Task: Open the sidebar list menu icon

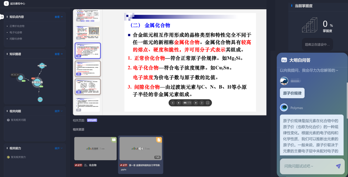Action: pyautogui.click(x=2, y=17)
